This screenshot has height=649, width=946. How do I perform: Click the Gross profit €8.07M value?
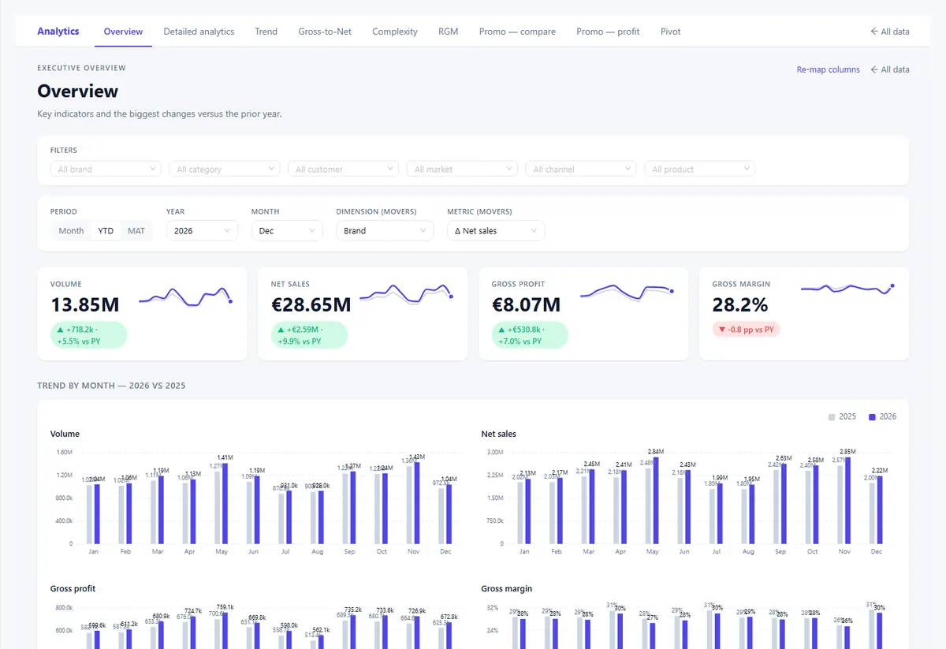click(526, 304)
